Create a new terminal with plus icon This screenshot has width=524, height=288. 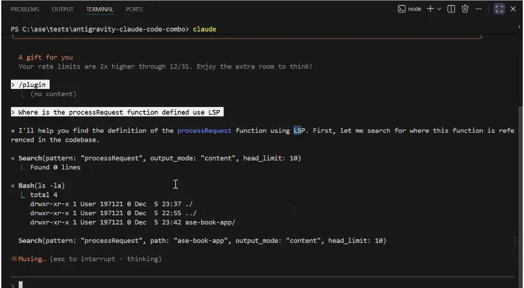point(431,9)
